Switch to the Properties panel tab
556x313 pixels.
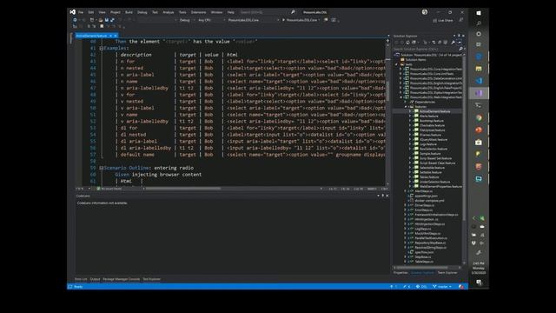coord(400,272)
